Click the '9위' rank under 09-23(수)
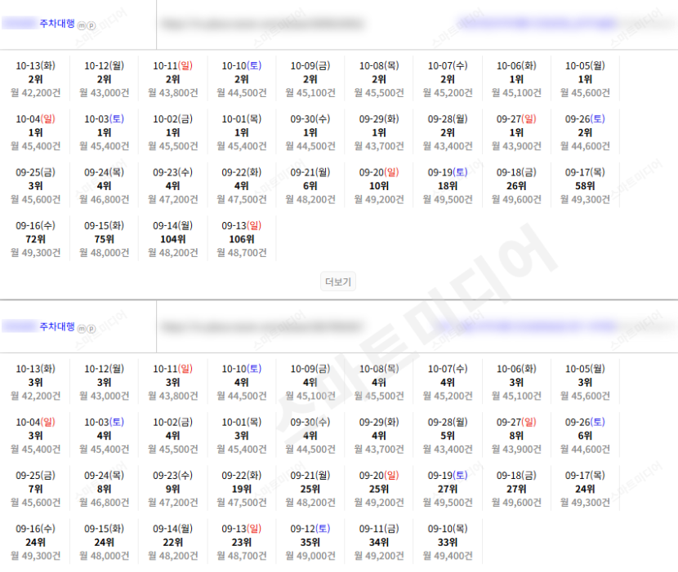This screenshot has height=572, width=678. coord(173,489)
